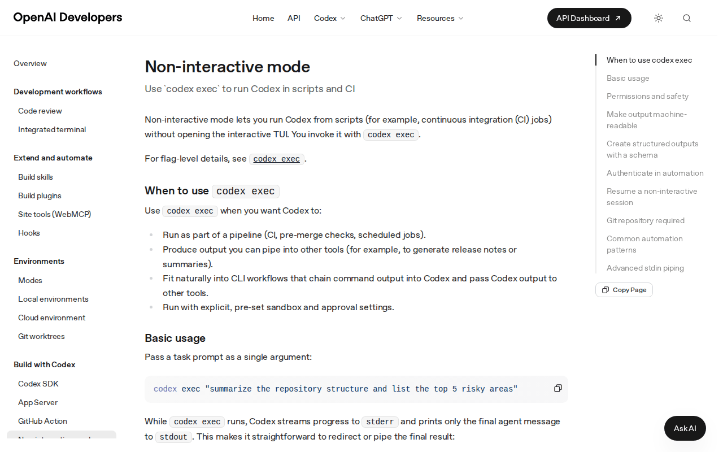This screenshot has width=723, height=452.
Task: Click the stderr inline code text
Action: coord(380,421)
